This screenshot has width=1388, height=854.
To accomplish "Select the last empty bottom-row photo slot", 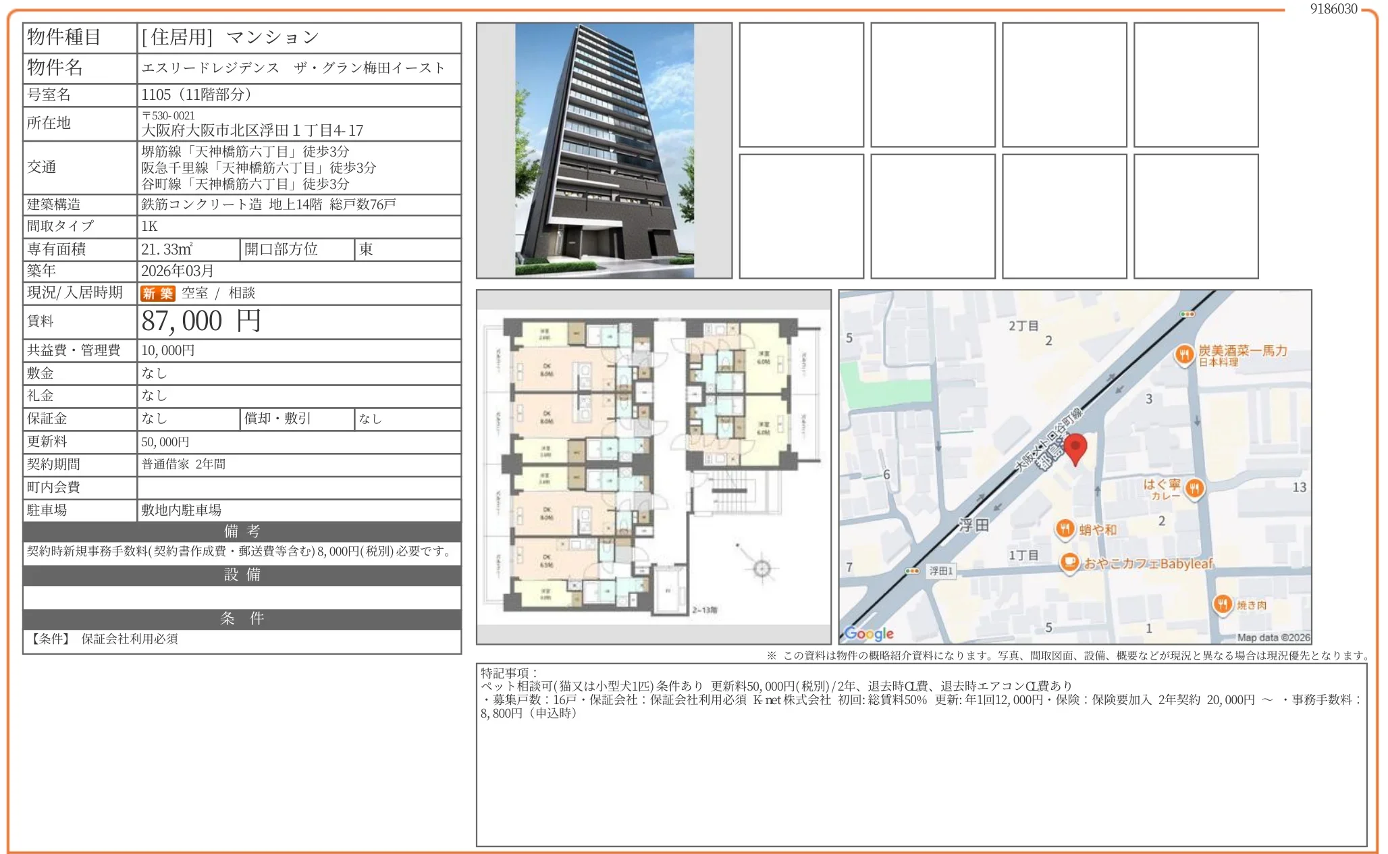I will tap(1196, 216).
